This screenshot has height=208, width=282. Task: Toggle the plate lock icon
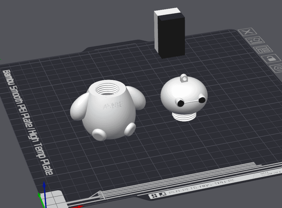[271, 58]
